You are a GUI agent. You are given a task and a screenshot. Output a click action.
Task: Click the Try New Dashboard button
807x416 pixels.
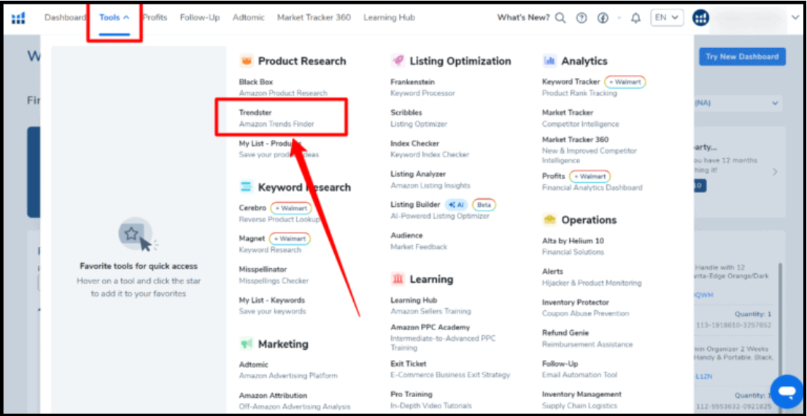[741, 57]
